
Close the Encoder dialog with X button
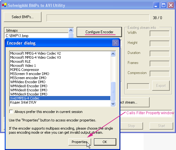pyautogui.click(x=115, y=43)
